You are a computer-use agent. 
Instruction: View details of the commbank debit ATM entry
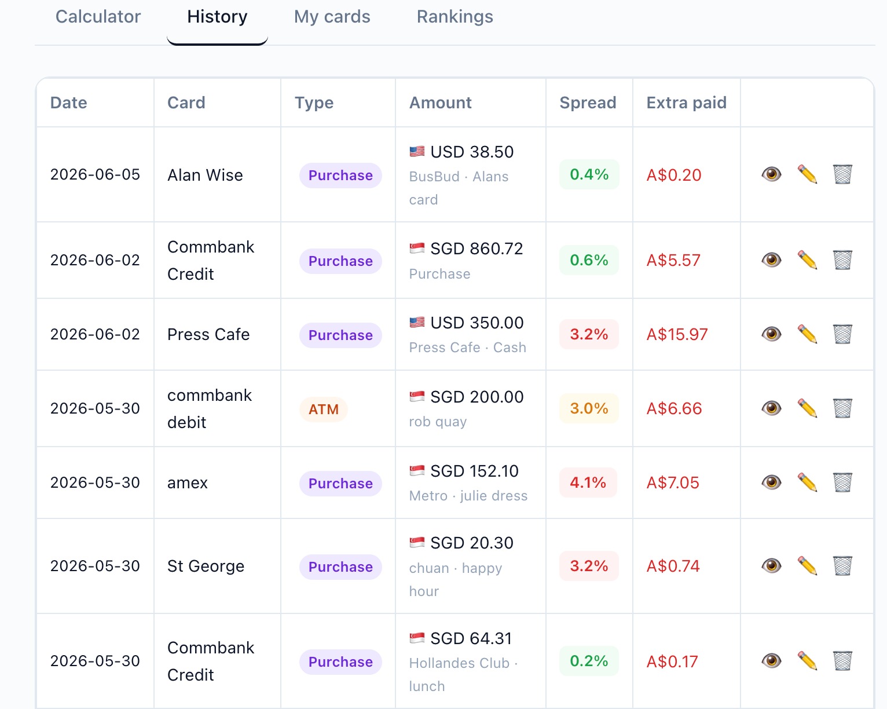pyautogui.click(x=771, y=408)
